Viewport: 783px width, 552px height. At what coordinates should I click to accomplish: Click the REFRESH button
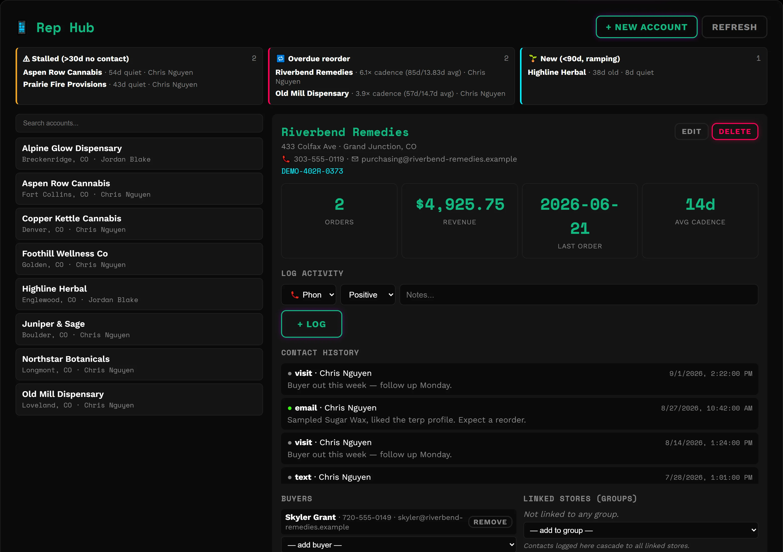[x=734, y=27]
